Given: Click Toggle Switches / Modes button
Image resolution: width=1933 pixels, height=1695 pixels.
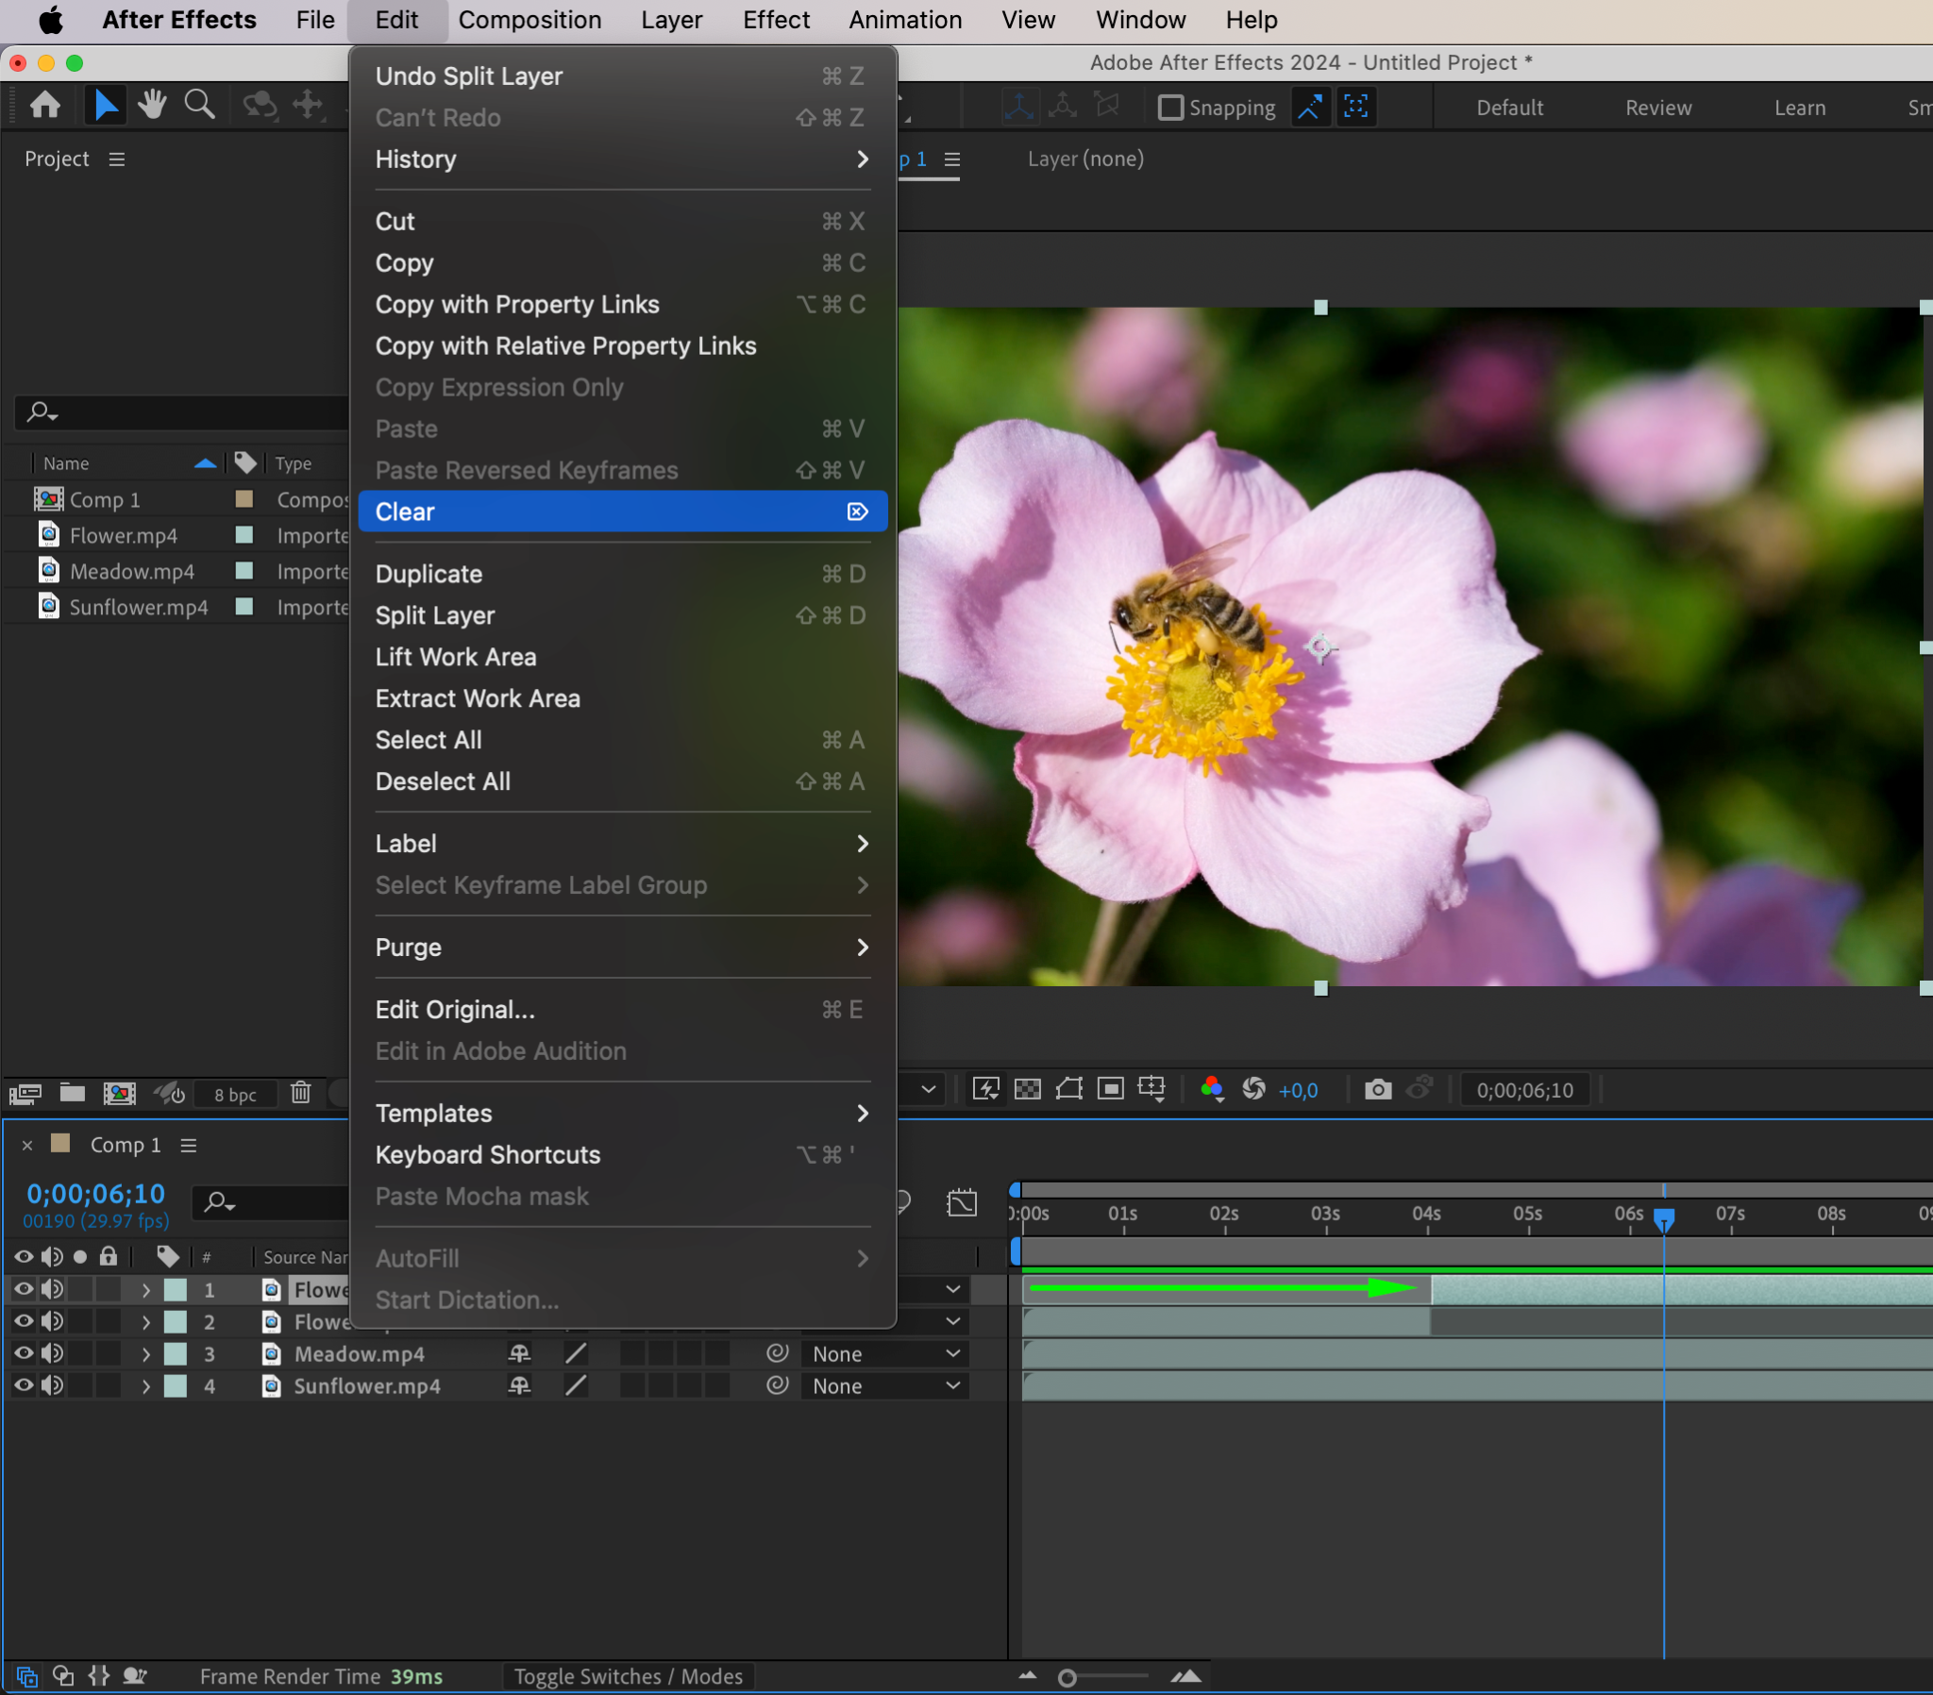Looking at the screenshot, I should (x=628, y=1676).
